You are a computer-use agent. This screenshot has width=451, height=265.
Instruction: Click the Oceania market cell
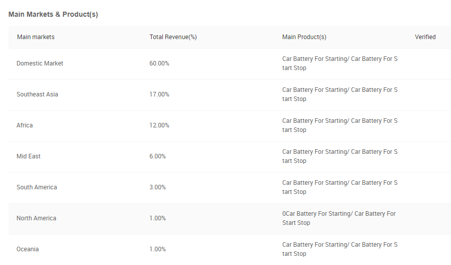tap(27, 249)
